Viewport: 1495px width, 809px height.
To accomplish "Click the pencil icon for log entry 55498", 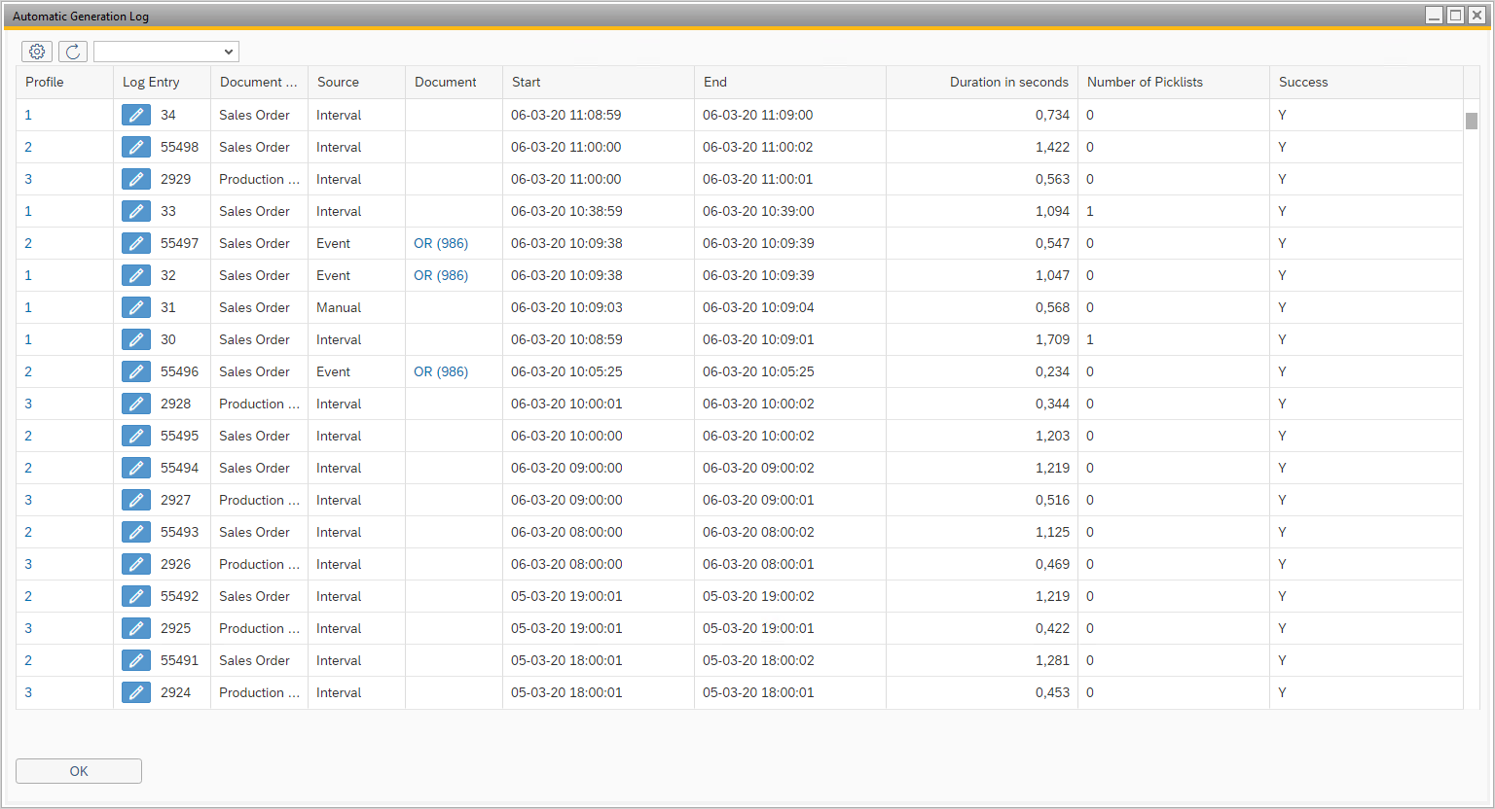I will point(136,147).
